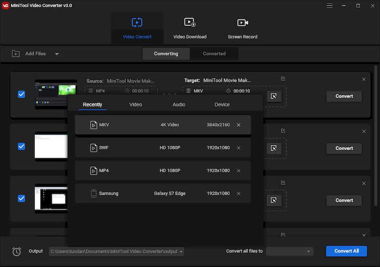Open the scheduled task clock icon
Image resolution: width=380 pixels, height=267 pixels.
[x=17, y=251]
